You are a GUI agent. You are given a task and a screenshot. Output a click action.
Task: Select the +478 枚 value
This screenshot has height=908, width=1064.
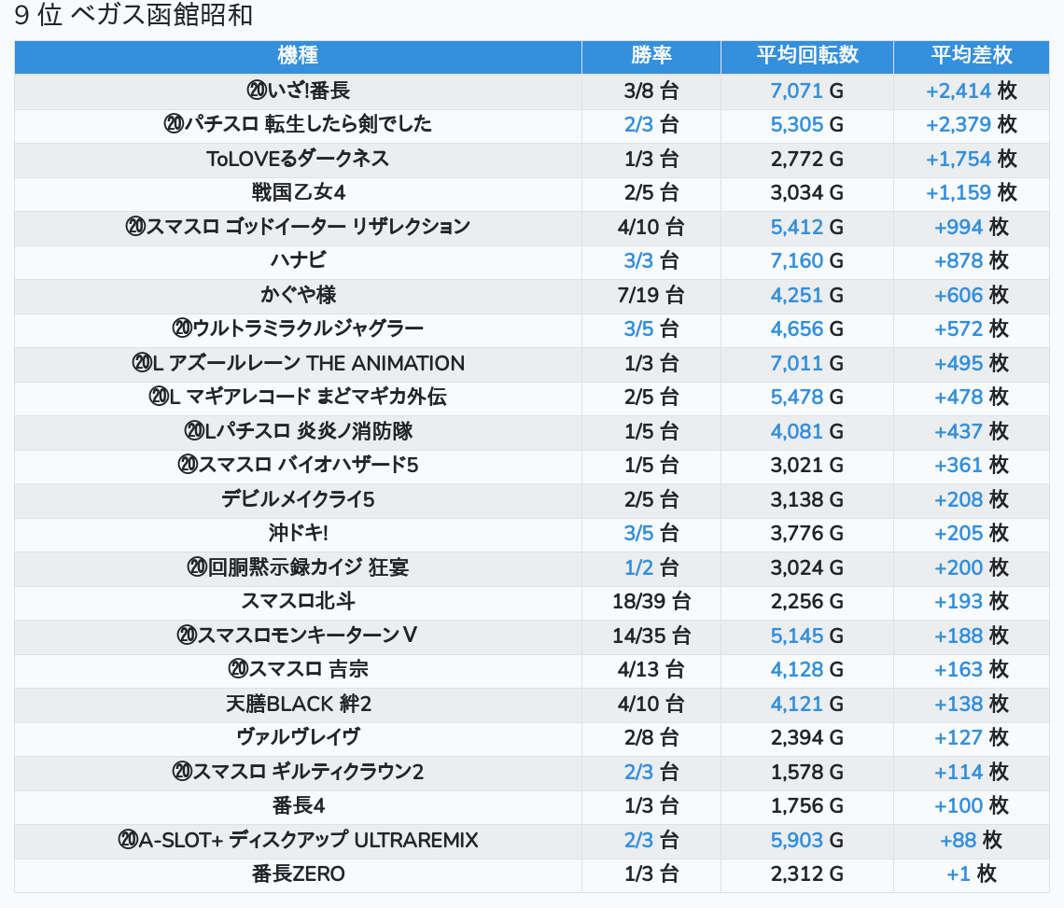coord(971,397)
